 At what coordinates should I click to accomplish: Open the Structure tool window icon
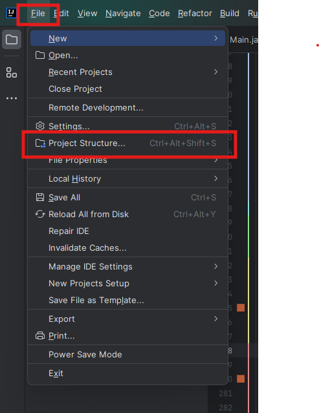[x=12, y=72]
